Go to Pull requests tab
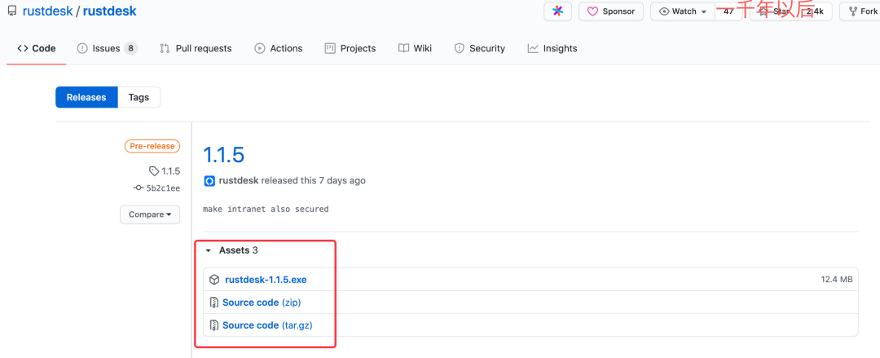 pyautogui.click(x=196, y=48)
